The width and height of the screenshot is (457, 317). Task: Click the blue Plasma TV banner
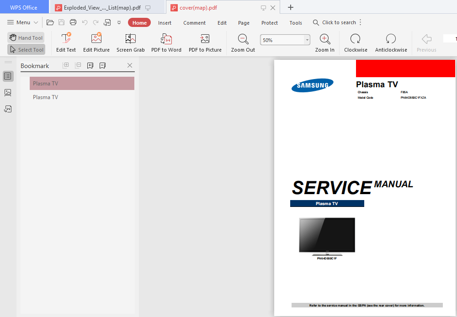327,203
